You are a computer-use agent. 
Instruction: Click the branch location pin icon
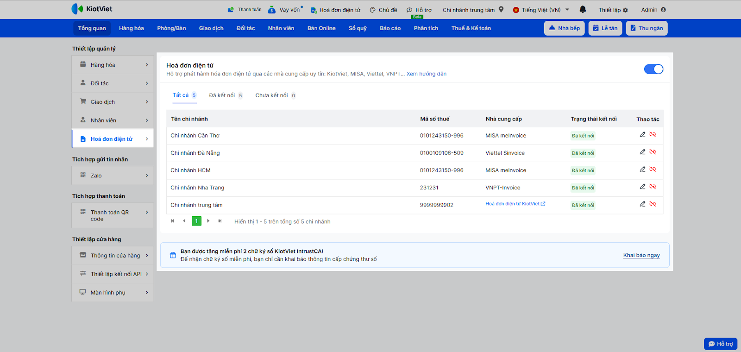point(501,9)
